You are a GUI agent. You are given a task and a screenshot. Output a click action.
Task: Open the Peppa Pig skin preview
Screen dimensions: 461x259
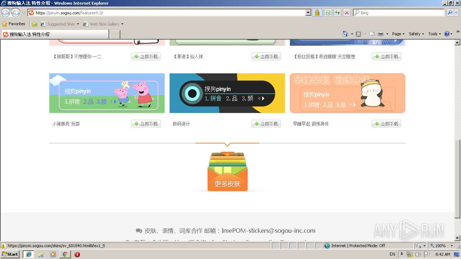pyautogui.click(x=107, y=93)
